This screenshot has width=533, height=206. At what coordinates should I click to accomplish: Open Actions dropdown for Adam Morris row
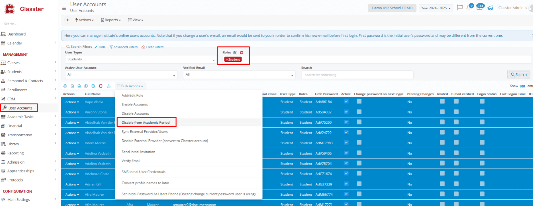click(72, 143)
